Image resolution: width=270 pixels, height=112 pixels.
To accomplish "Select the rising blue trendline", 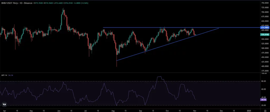I will 168,44.
